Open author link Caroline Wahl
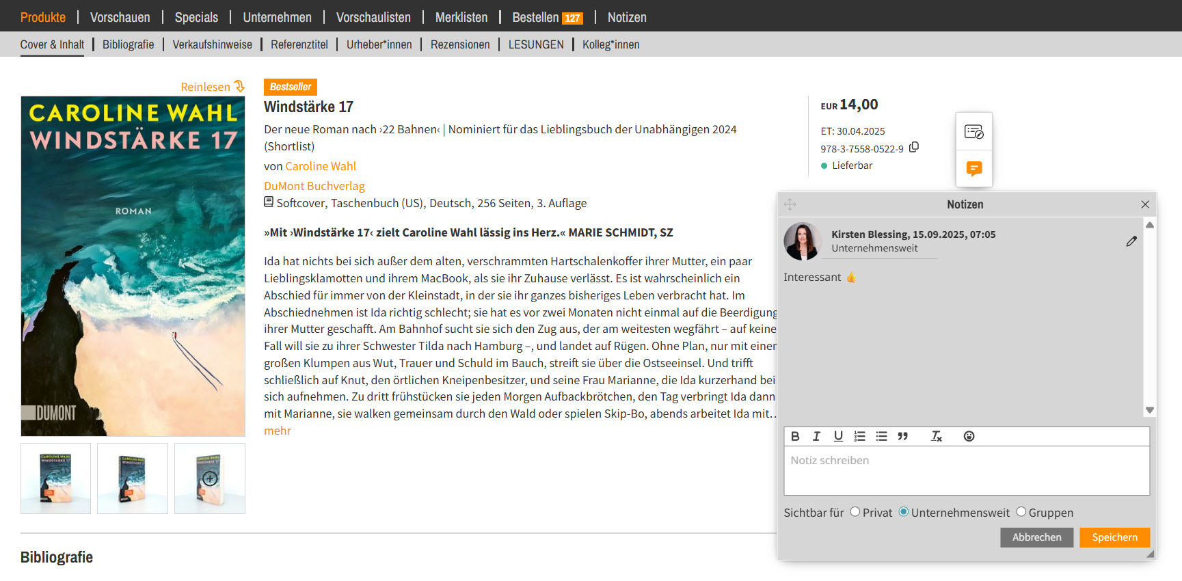Viewport: 1182px width, 581px height. pyautogui.click(x=321, y=166)
